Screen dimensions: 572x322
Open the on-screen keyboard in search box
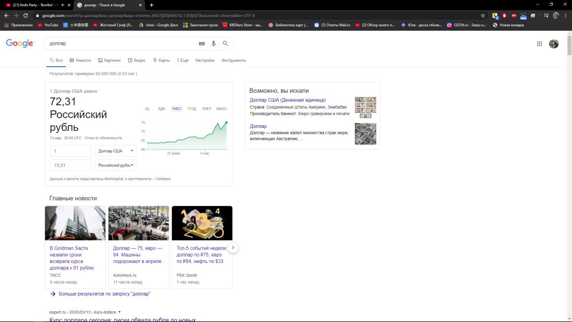(x=202, y=43)
